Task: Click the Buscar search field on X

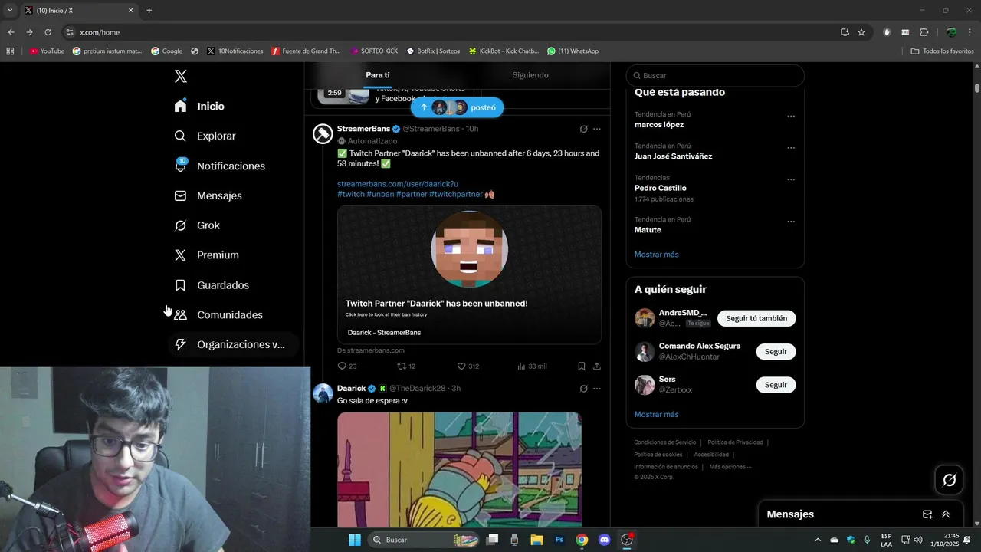Action: coord(715,76)
